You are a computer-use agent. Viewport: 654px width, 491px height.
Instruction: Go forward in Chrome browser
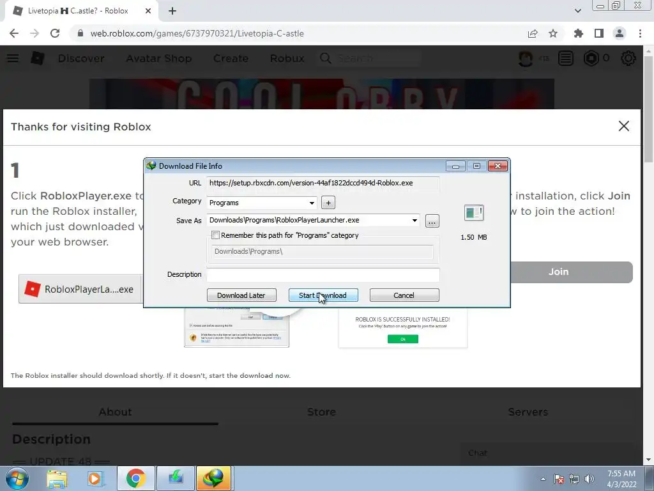click(34, 33)
